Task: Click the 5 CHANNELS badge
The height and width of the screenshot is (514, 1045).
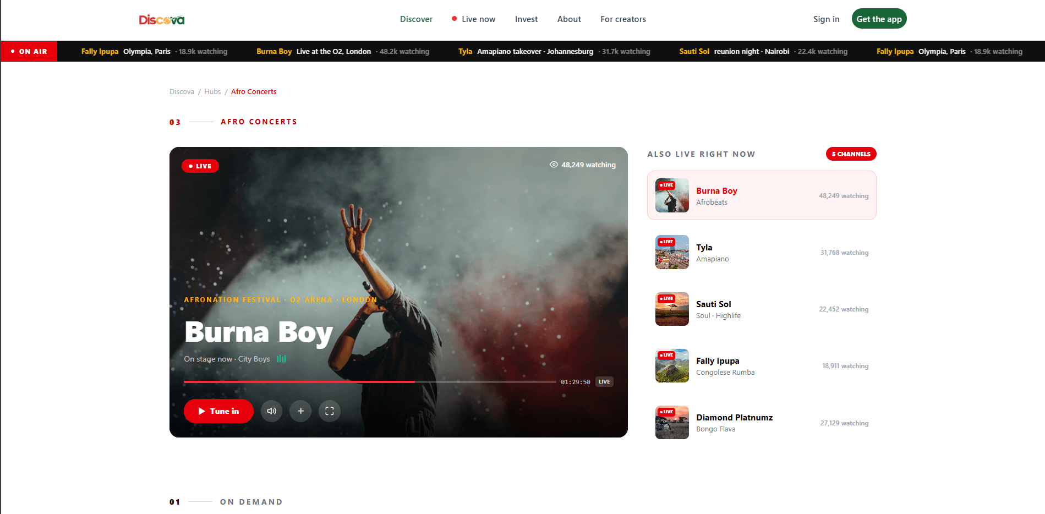Action: [851, 154]
